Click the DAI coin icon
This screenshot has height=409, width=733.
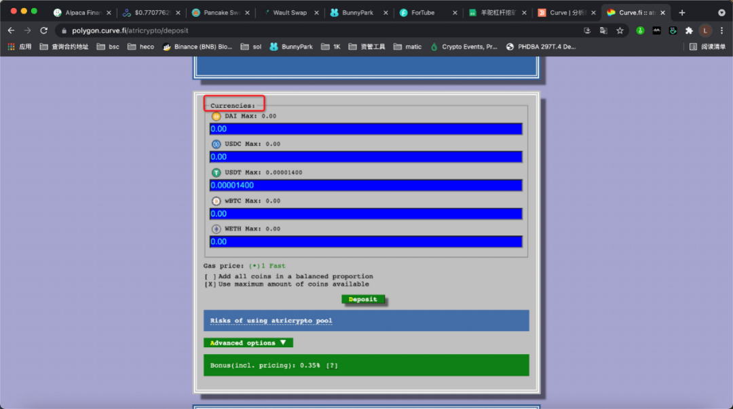point(216,116)
